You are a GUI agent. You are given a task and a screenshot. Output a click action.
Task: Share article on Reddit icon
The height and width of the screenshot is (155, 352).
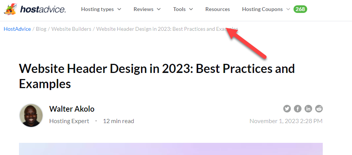tap(319, 109)
